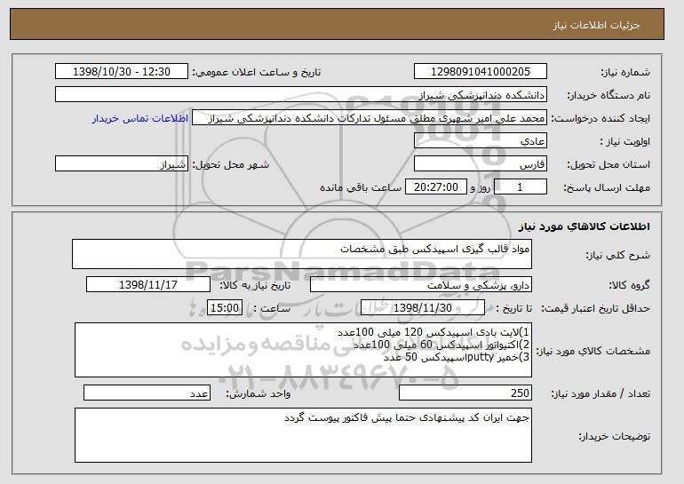684x484 pixels.
Task: Click the شرح کلی نیاز label
Action: [617, 255]
